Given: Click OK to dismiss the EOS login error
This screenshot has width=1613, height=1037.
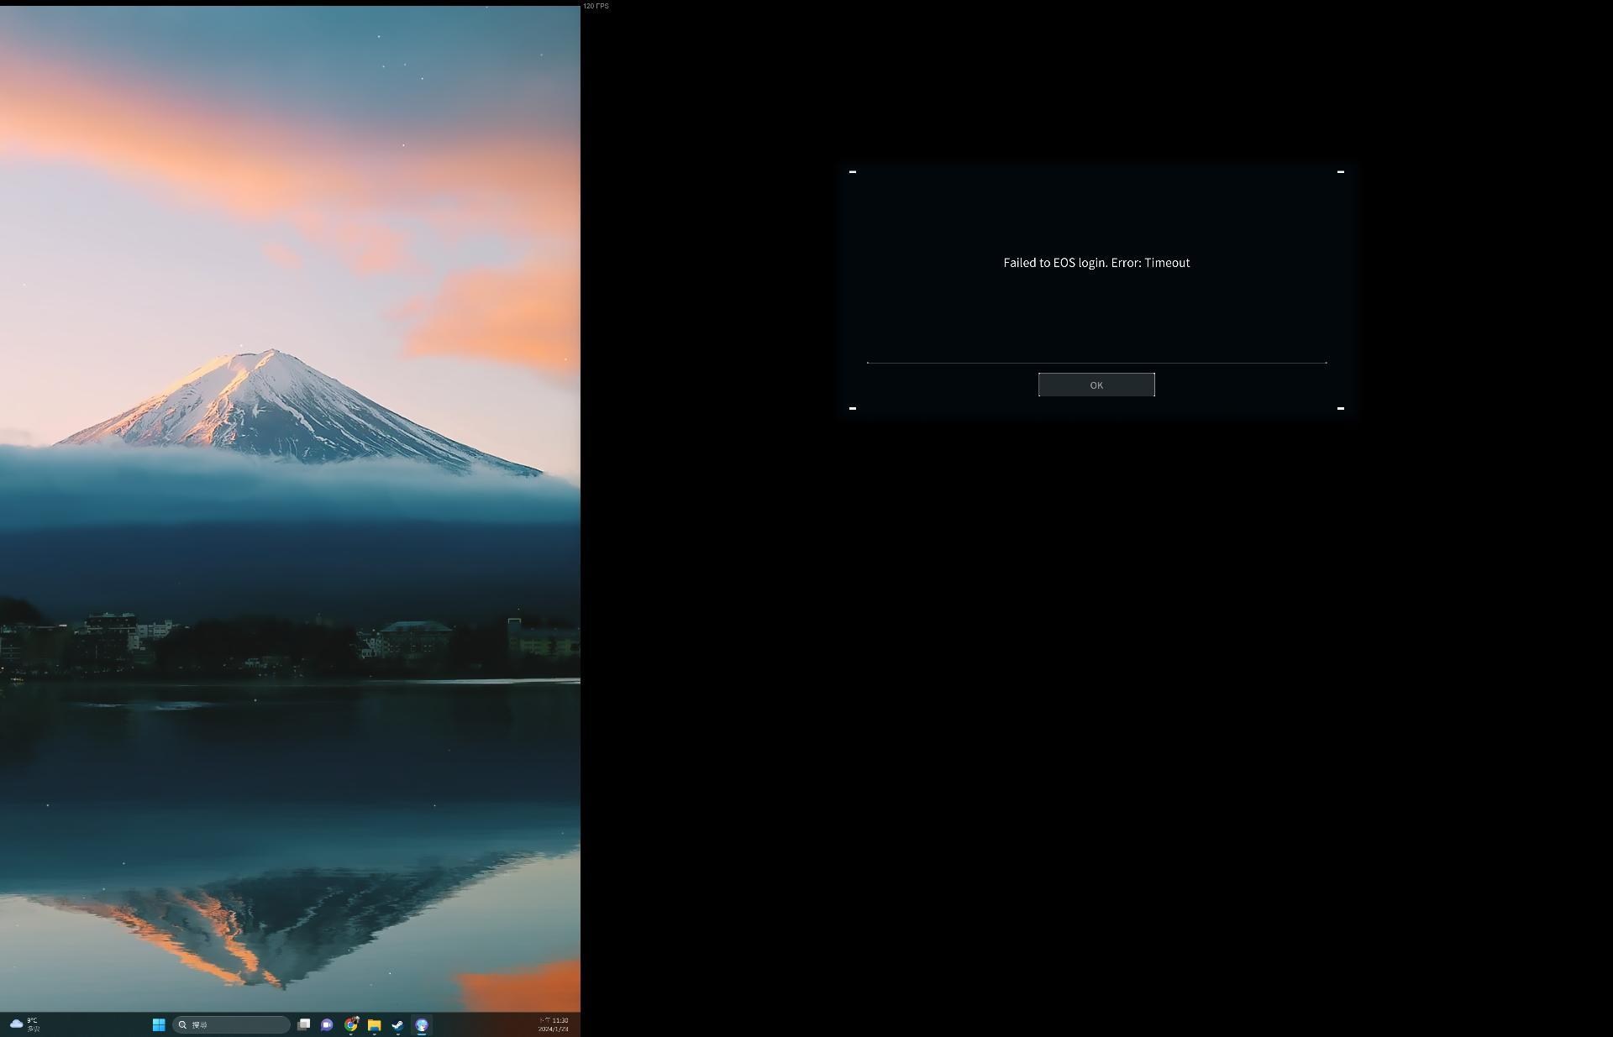Looking at the screenshot, I should [x=1096, y=385].
